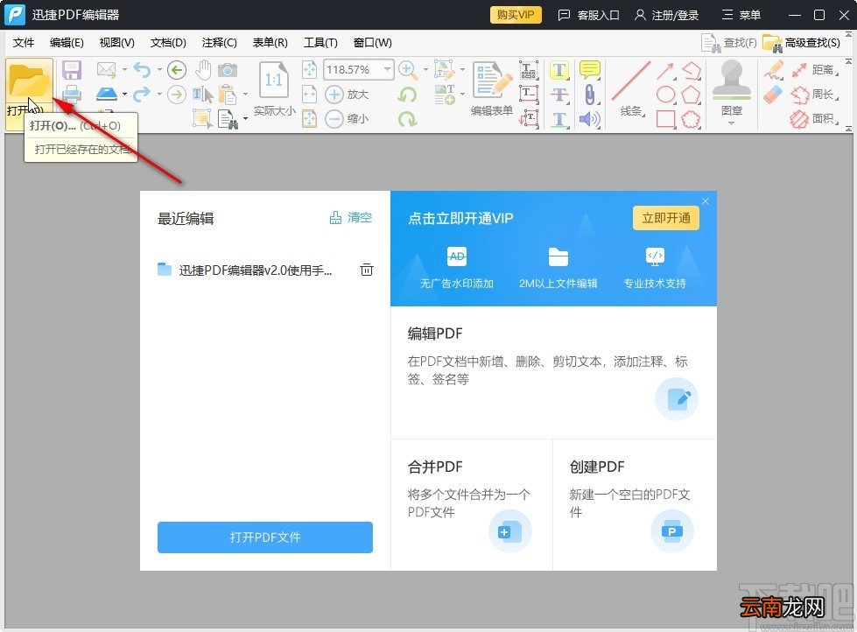Viewport: 857px width, 632px height.
Task: Open the 文件 menu
Action: point(24,43)
